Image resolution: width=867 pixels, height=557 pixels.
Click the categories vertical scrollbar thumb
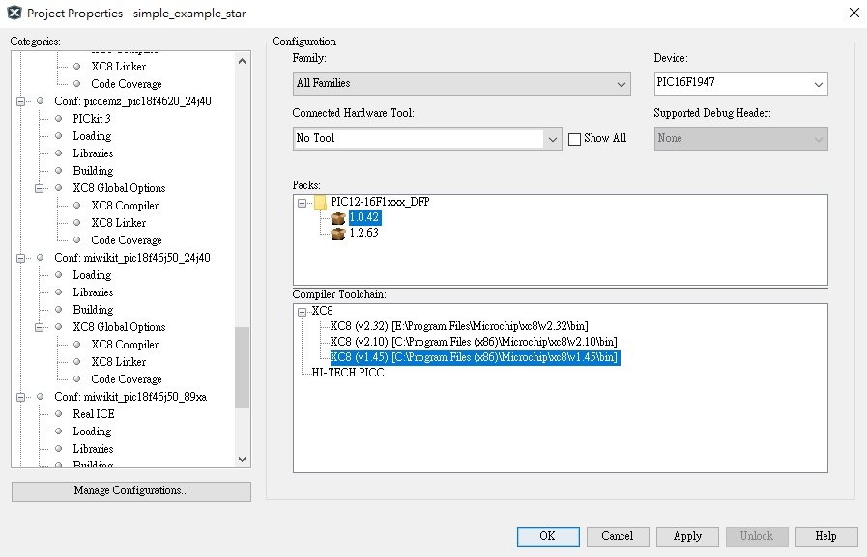[x=242, y=368]
